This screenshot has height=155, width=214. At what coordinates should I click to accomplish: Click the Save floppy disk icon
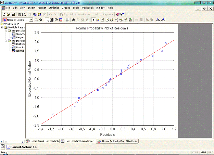tap(13, 14)
